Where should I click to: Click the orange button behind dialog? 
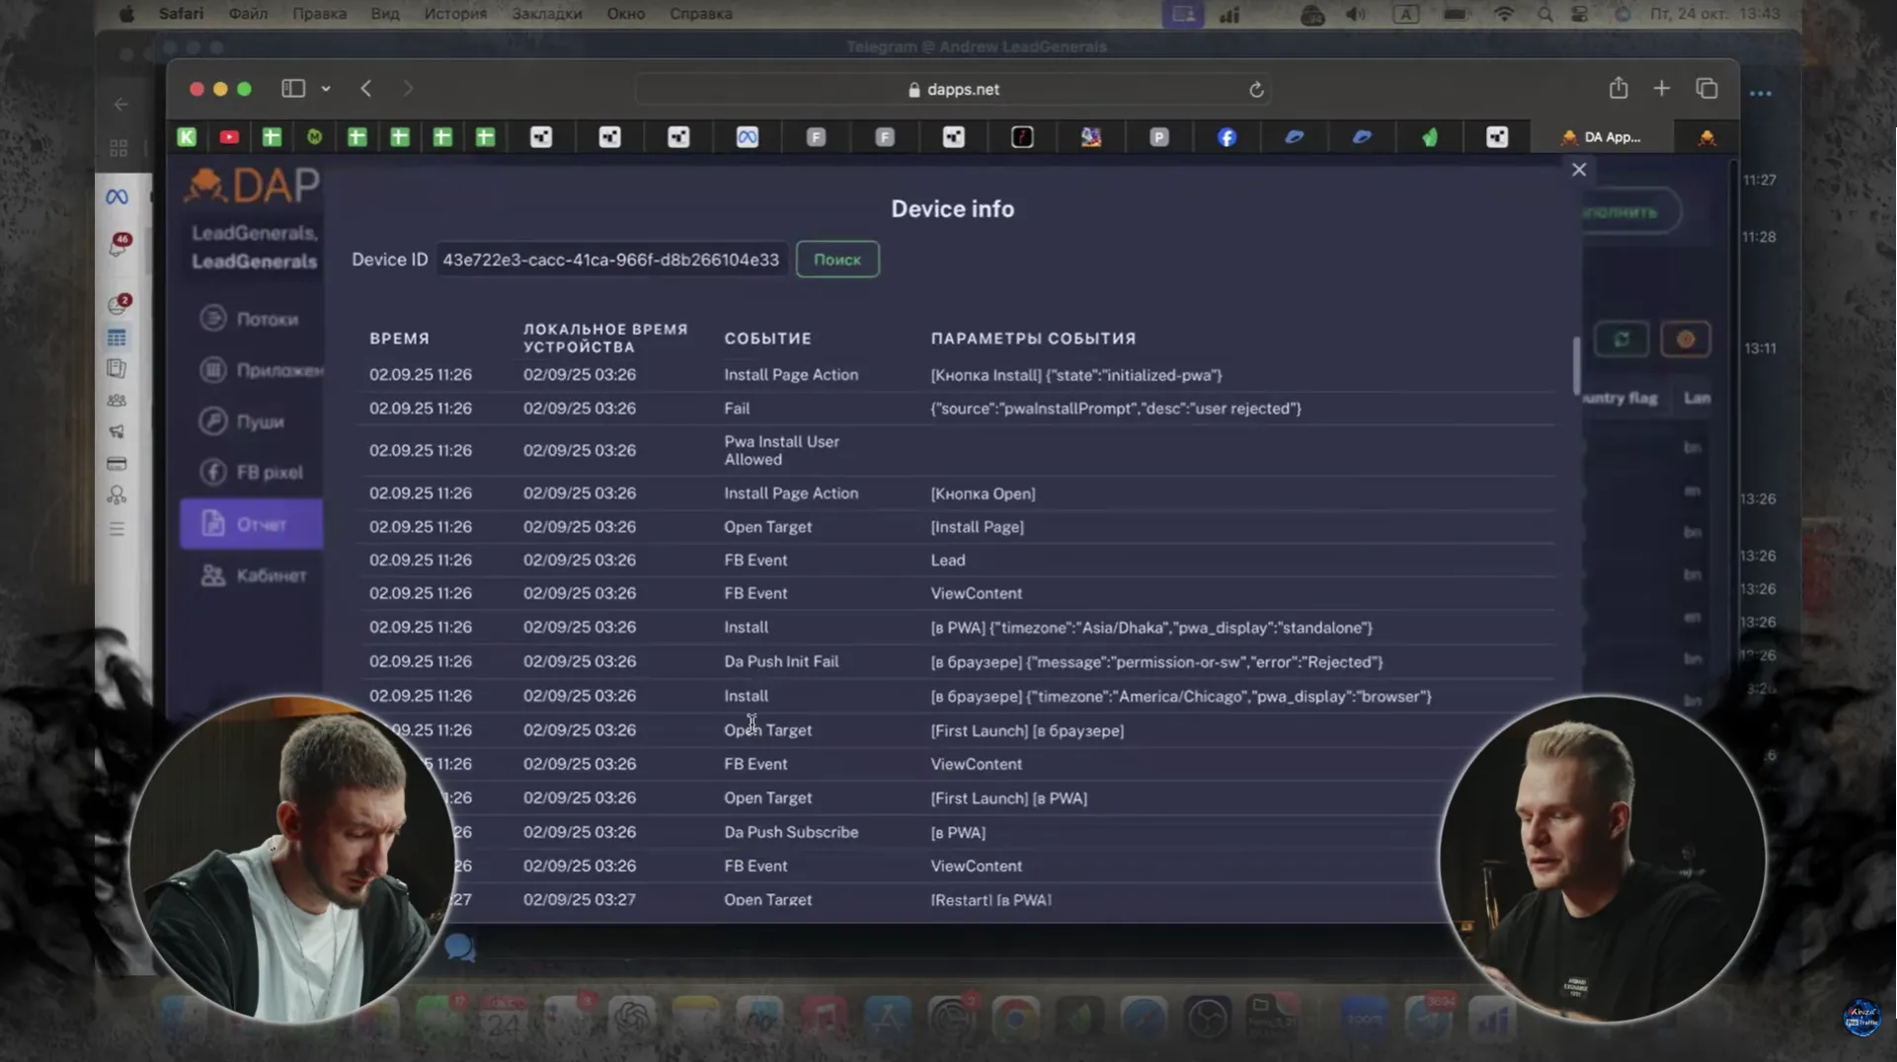coord(1686,340)
